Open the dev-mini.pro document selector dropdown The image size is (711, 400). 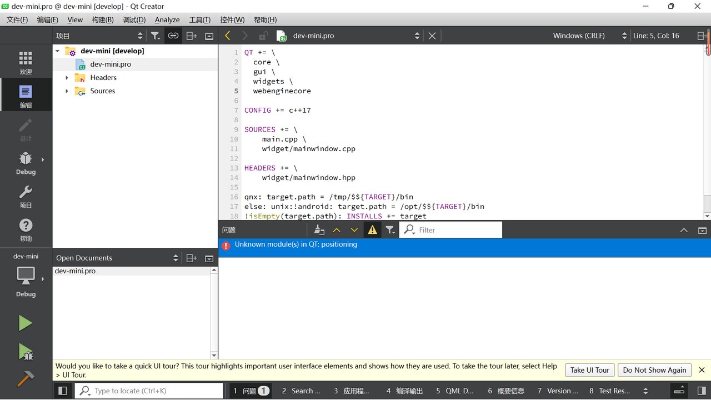click(355, 36)
